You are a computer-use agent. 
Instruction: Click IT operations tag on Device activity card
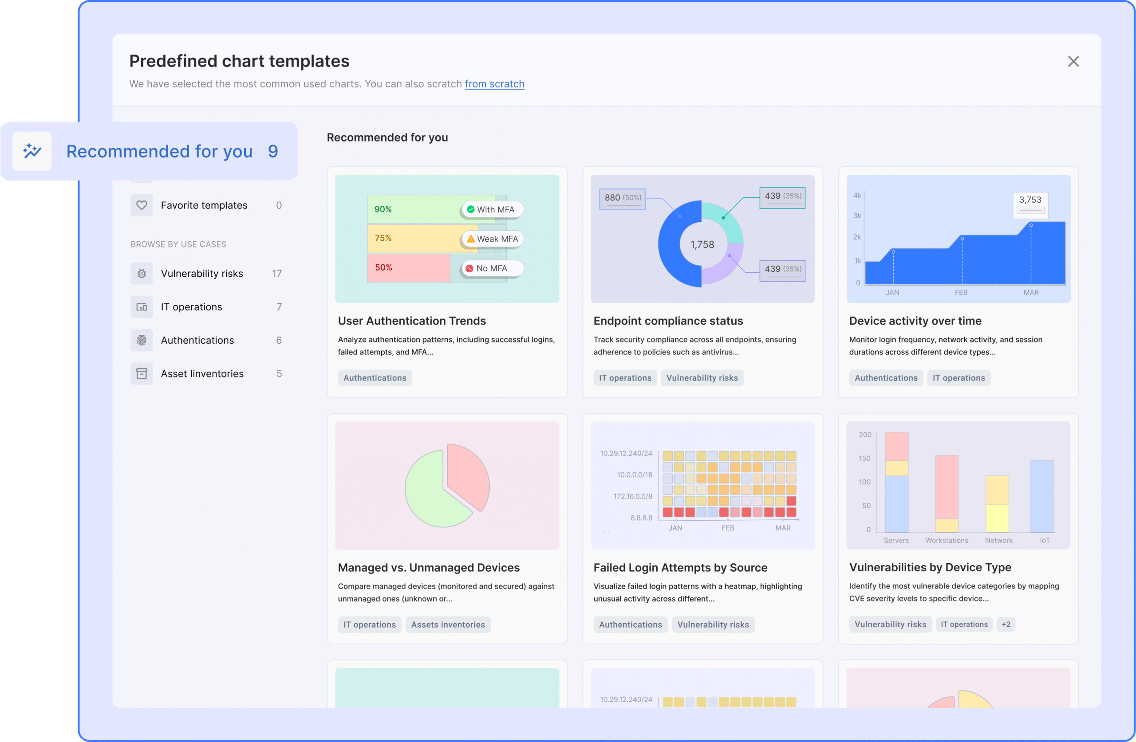tap(958, 378)
